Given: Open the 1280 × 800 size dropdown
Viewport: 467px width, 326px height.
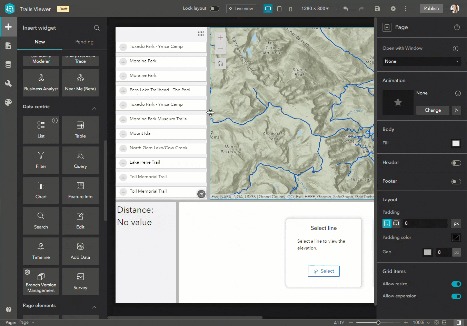Looking at the screenshot, I should (315, 9).
